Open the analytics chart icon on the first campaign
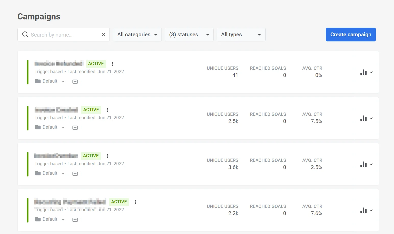Image resolution: width=394 pixels, height=234 pixels. (363, 72)
